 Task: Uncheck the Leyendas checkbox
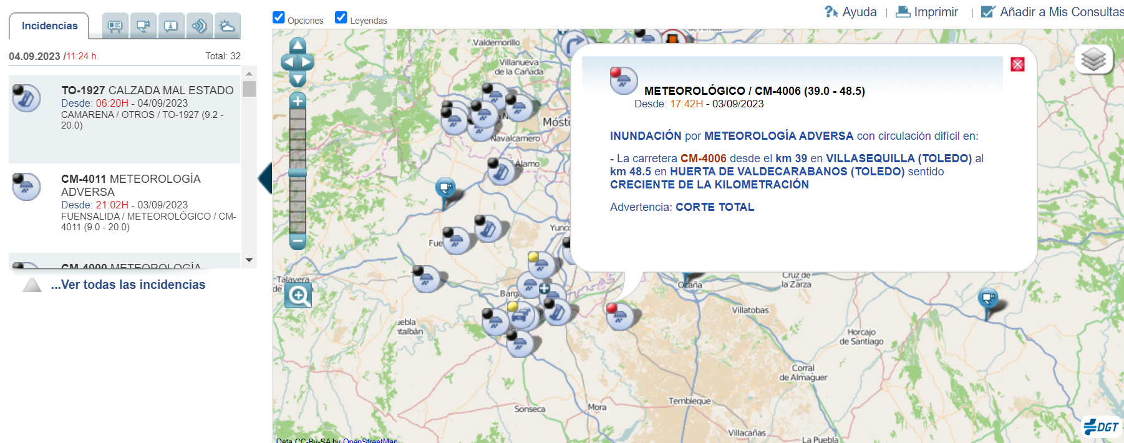pyautogui.click(x=341, y=17)
